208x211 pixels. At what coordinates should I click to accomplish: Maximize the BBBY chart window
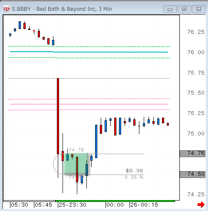pos(184,9)
